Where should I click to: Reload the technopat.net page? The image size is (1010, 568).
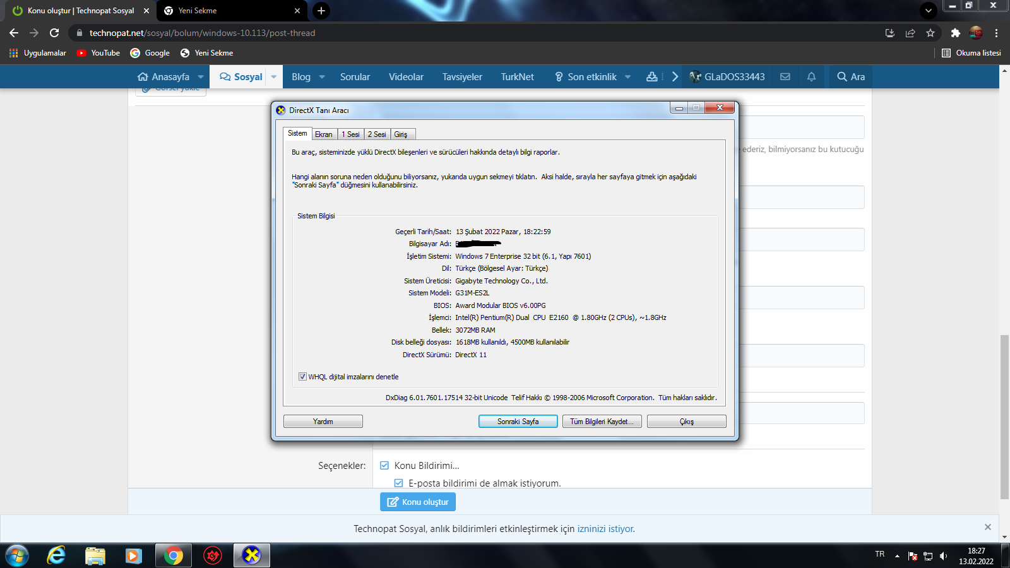pos(54,33)
